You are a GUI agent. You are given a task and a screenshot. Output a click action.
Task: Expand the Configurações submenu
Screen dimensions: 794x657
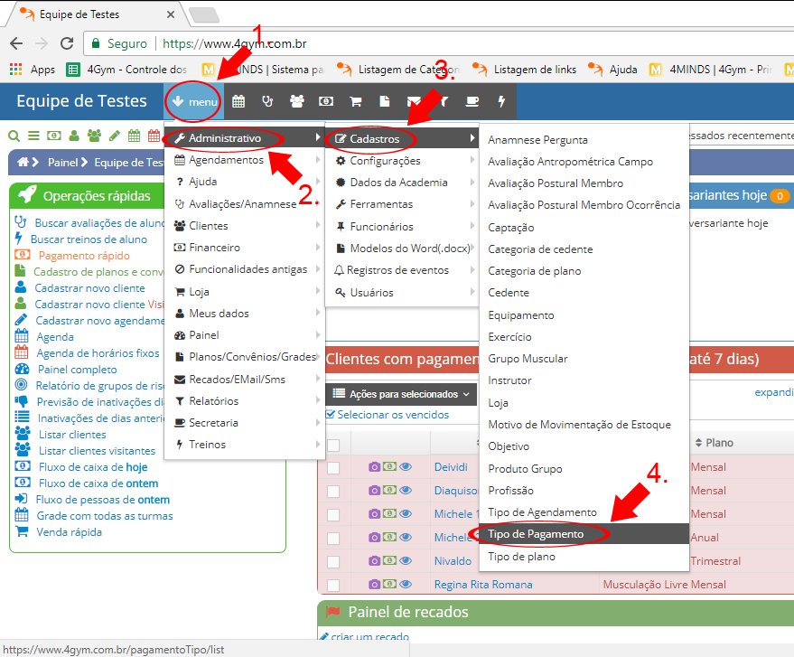tap(385, 161)
